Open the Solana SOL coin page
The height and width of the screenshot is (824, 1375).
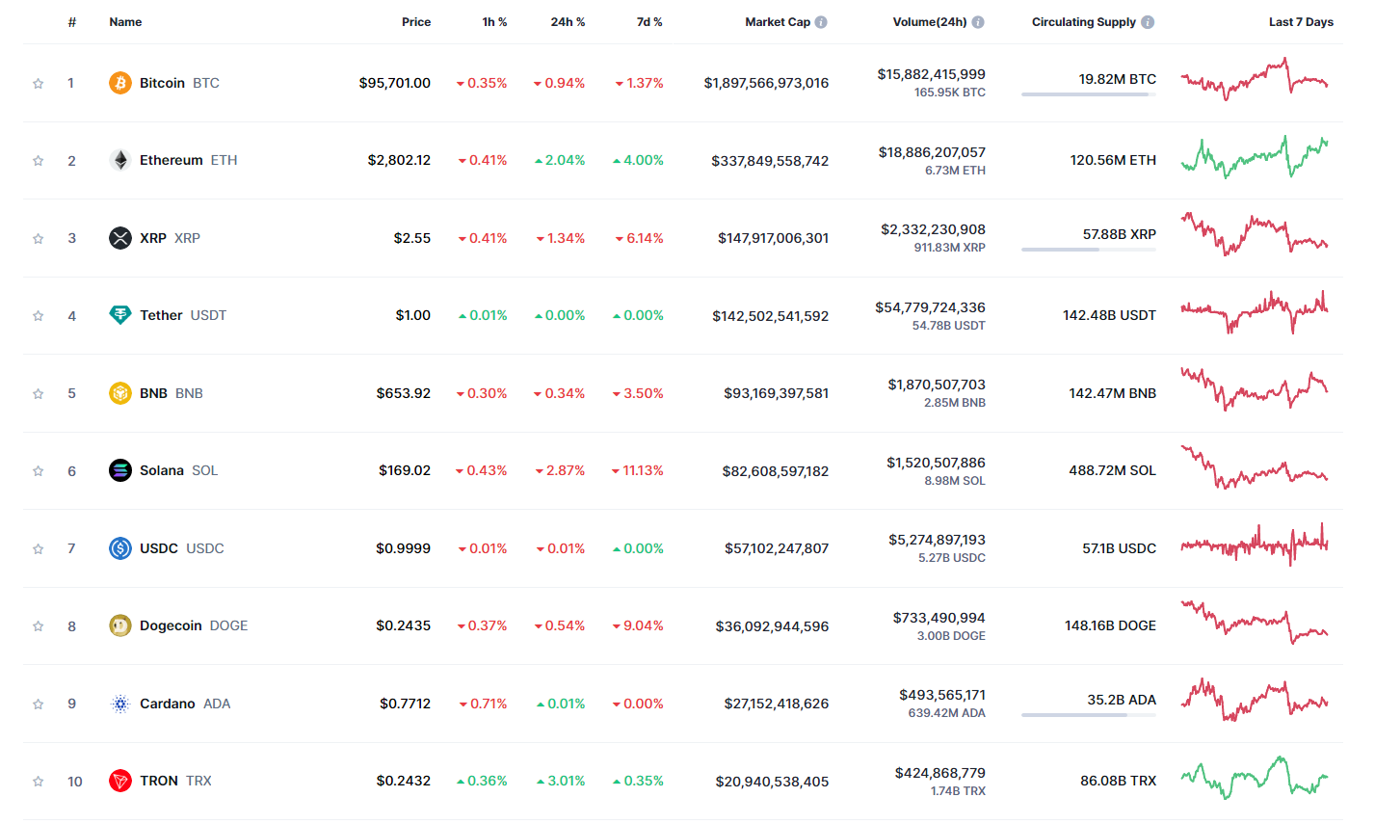click(x=178, y=470)
